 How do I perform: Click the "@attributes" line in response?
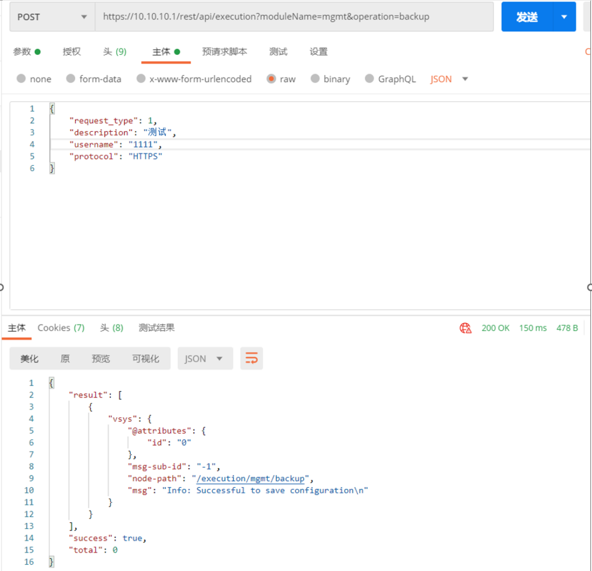click(x=166, y=431)
